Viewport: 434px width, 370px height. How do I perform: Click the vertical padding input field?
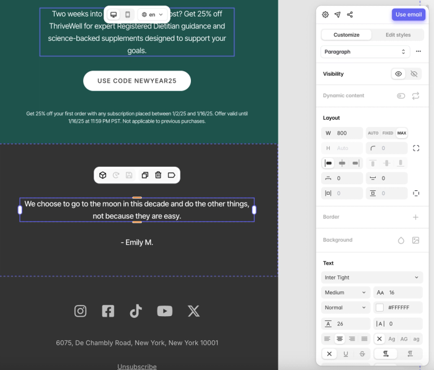click(387, 193)
